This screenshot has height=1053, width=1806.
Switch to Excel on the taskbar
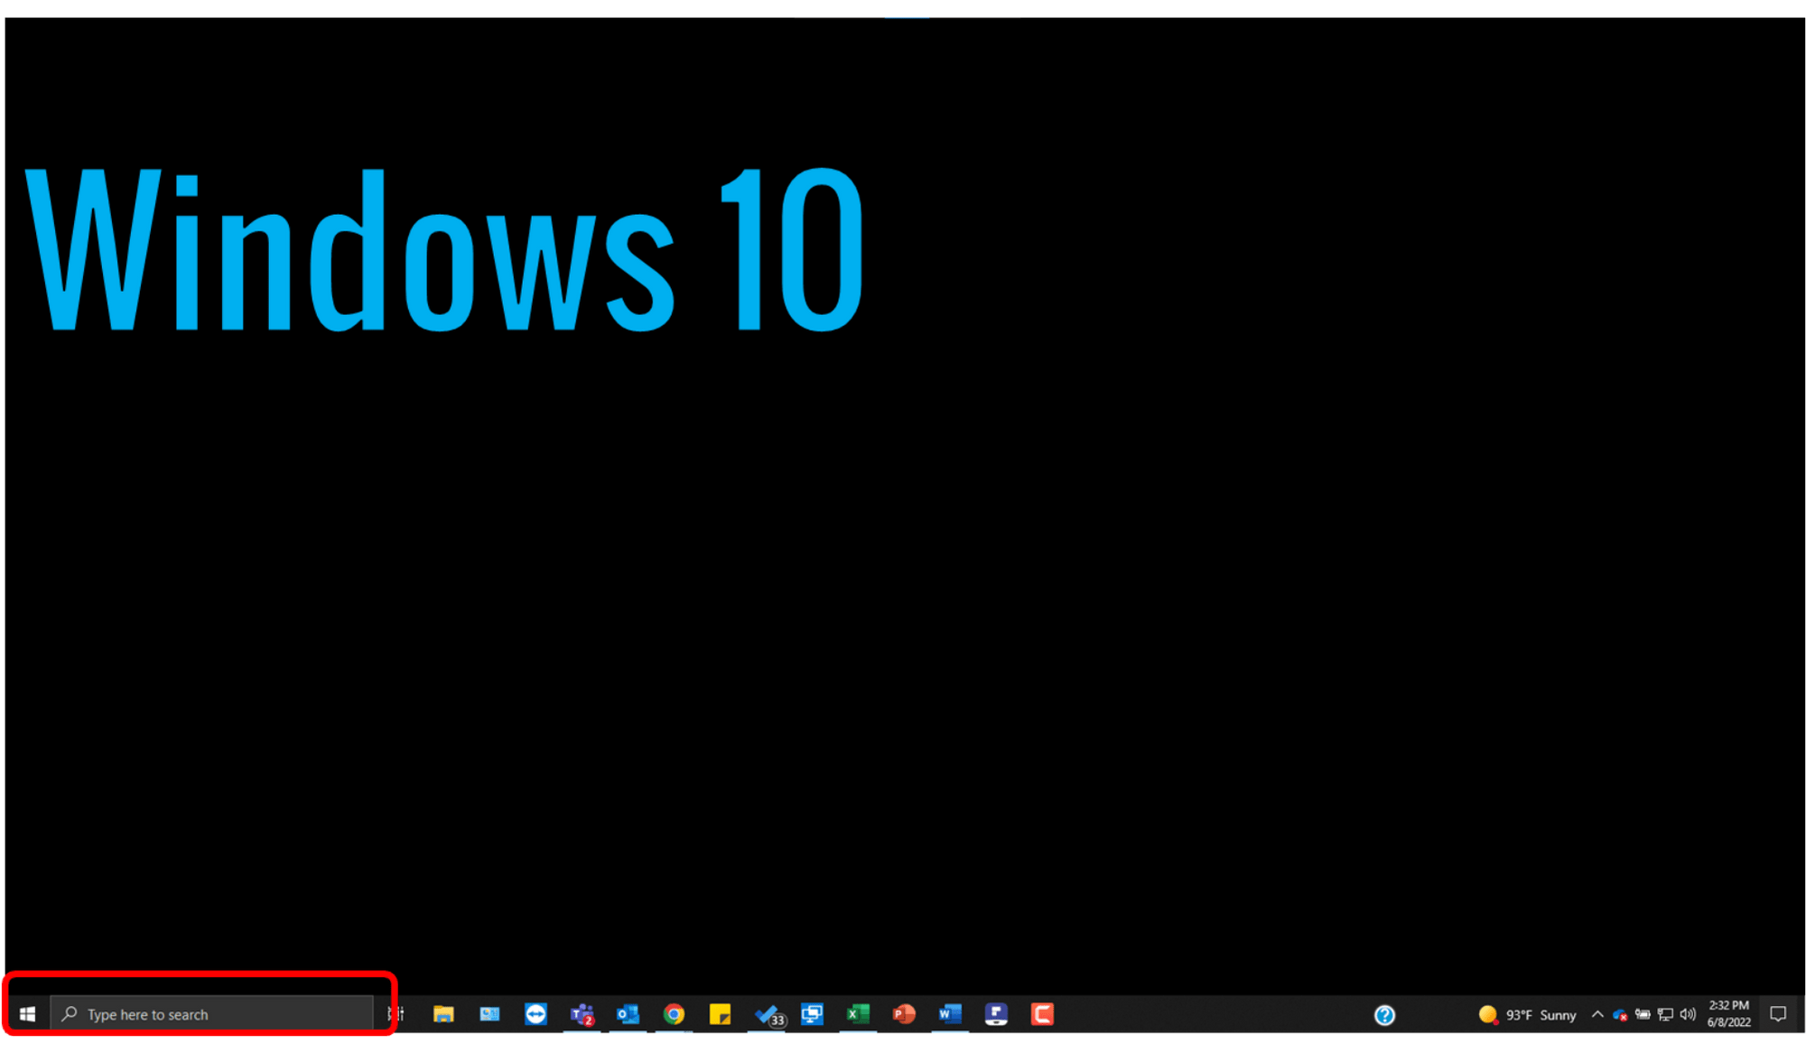pos(858,1014)
